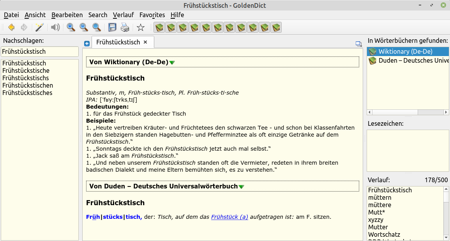The height and width of the screenshot is (241, 450).
Task: Click inside the Nachschlagen search field
Action: (39, 51)
